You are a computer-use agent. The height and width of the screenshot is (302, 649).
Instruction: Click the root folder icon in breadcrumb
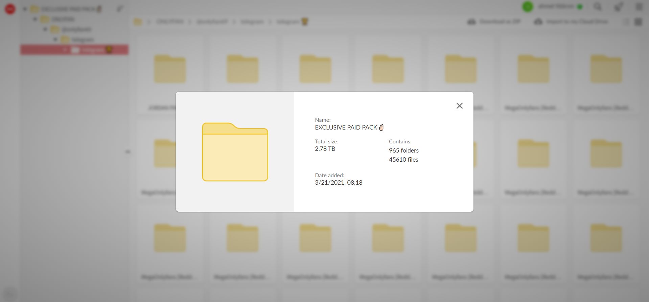[x=138, y=22]
